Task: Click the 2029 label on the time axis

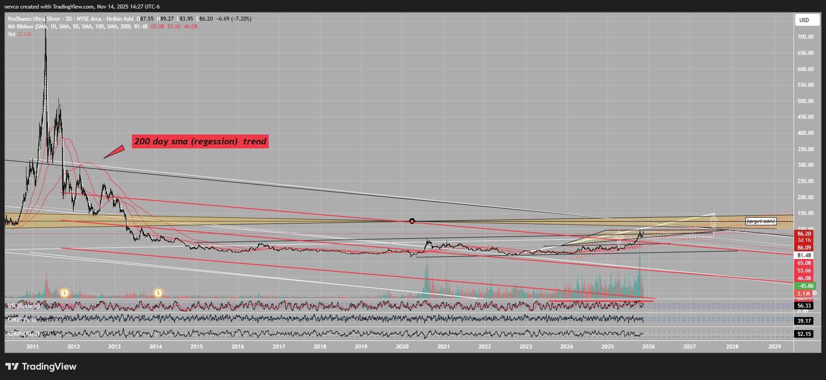Action: click(775, 347)
